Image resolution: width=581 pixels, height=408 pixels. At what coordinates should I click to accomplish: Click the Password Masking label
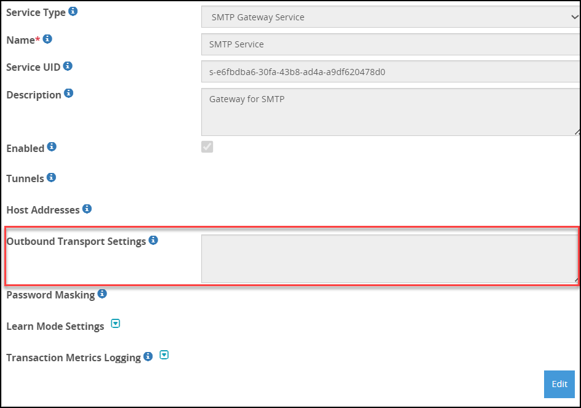tap(50, 295)
